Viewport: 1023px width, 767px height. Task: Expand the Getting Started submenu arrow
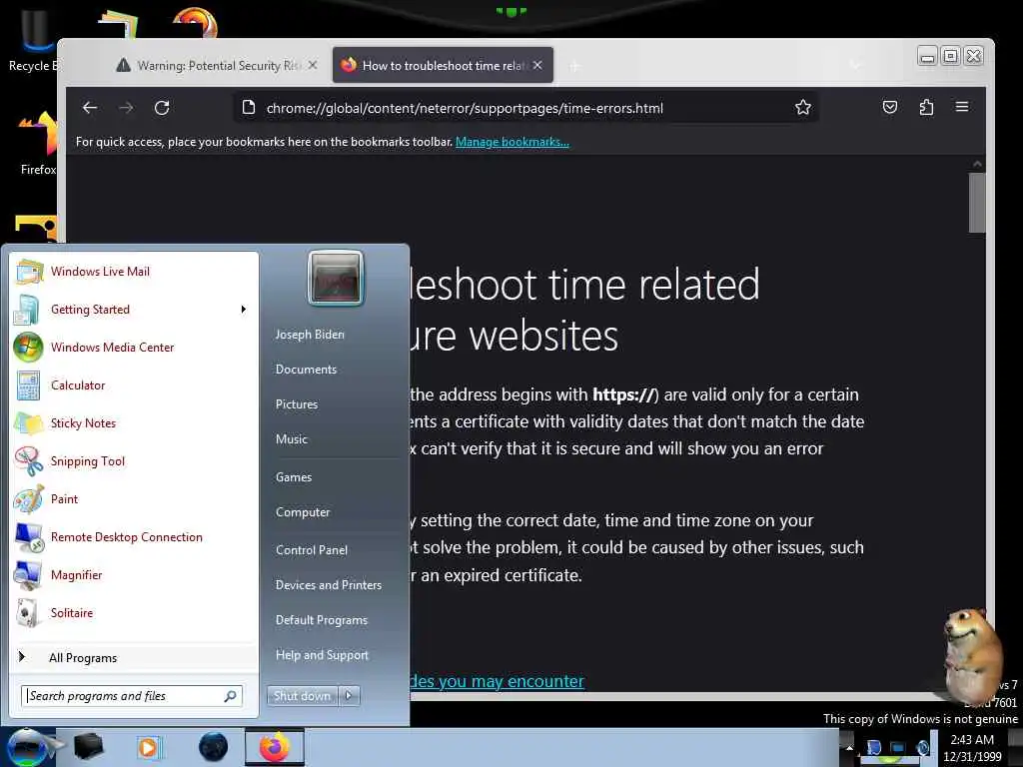point(244,310)
